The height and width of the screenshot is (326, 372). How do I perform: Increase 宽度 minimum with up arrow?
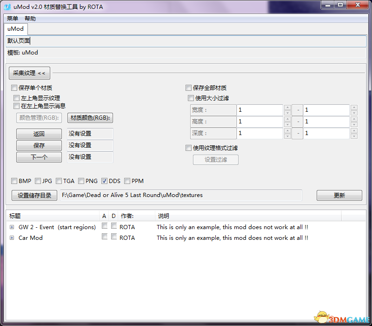coord(287,107)
